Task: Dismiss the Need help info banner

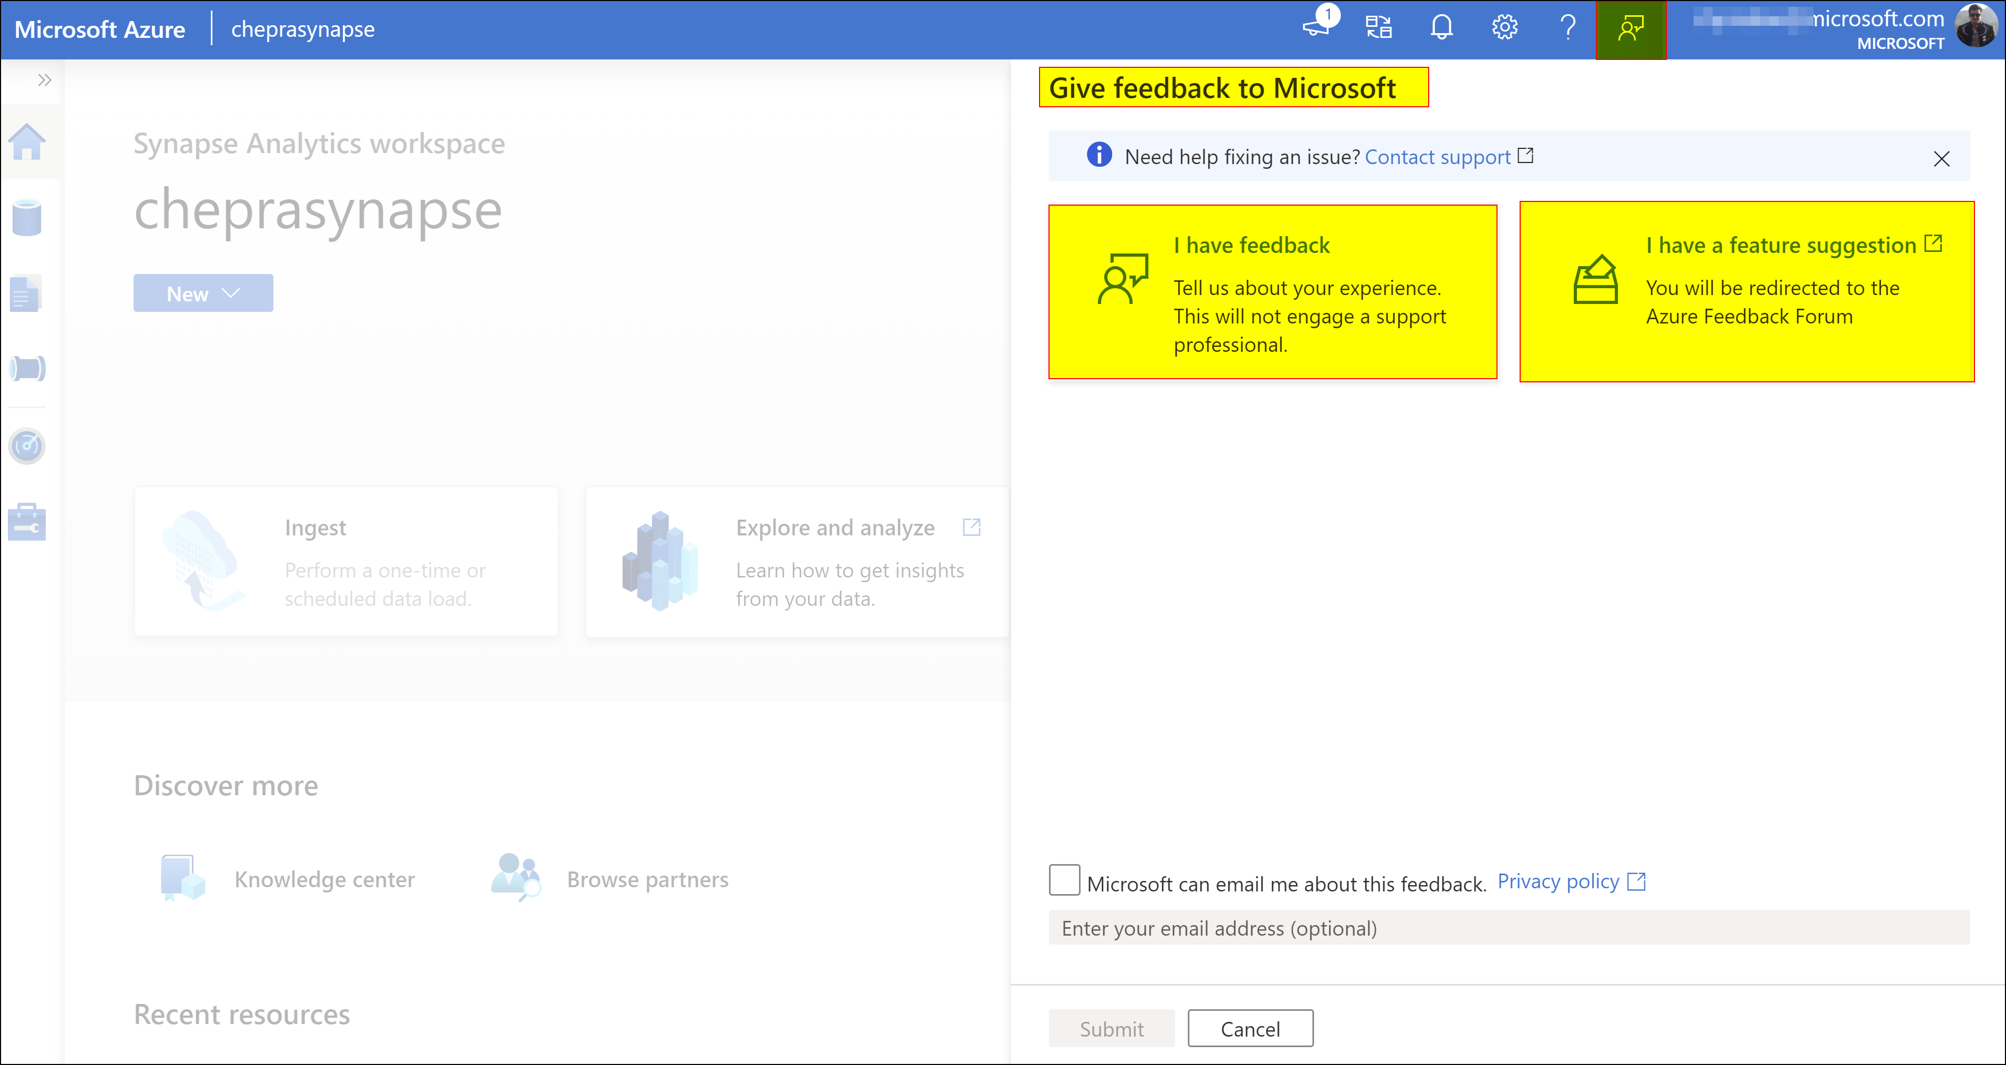Action: 1941,159
